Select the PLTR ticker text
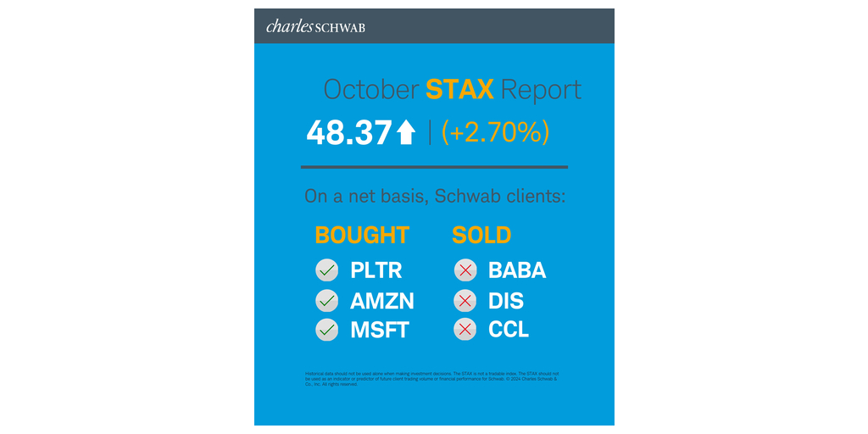The width and height of the screenshot is (868, 434). point(376,270)
